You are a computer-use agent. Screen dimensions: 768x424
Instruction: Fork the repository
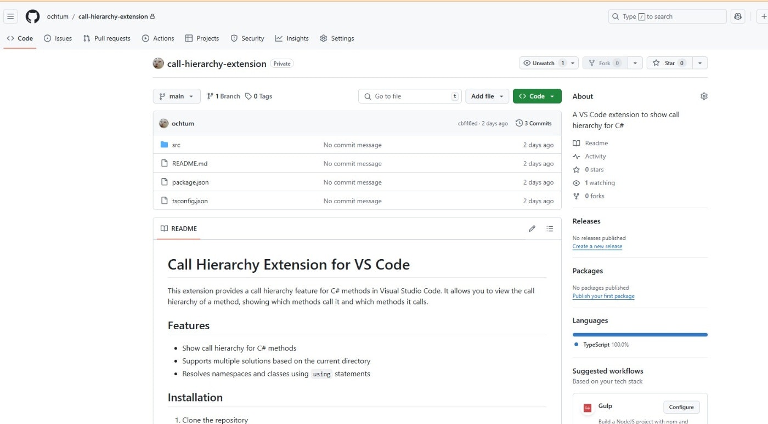click(x=605, y=63)
